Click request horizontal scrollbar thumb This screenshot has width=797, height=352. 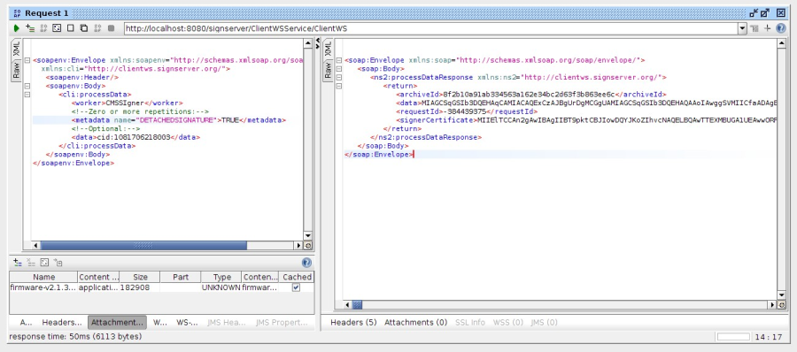(143, 245)
